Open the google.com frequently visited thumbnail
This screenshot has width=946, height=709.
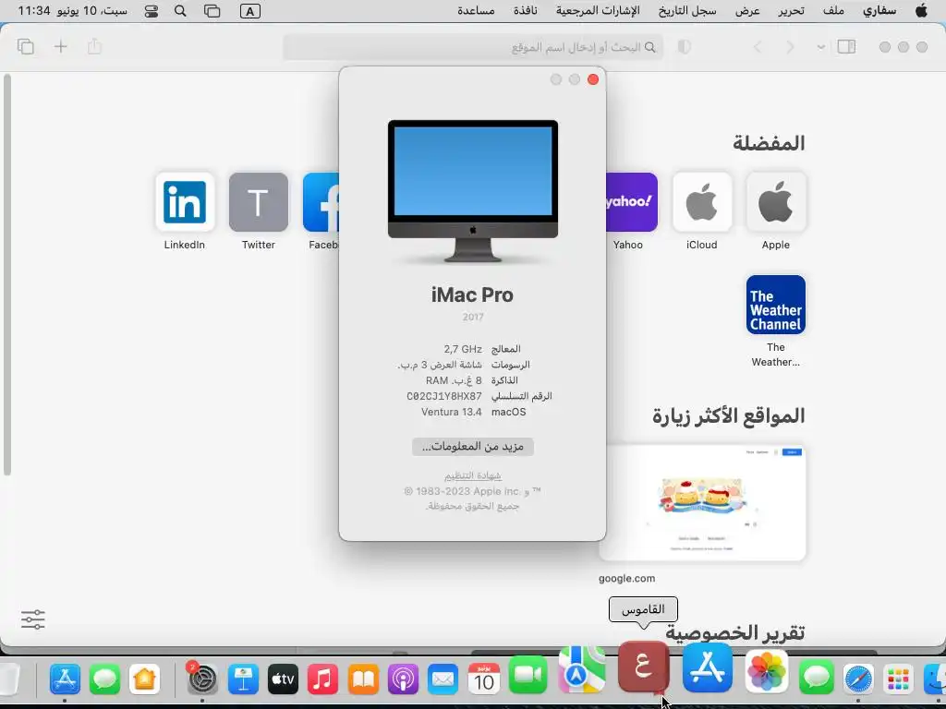click(703, 503)
